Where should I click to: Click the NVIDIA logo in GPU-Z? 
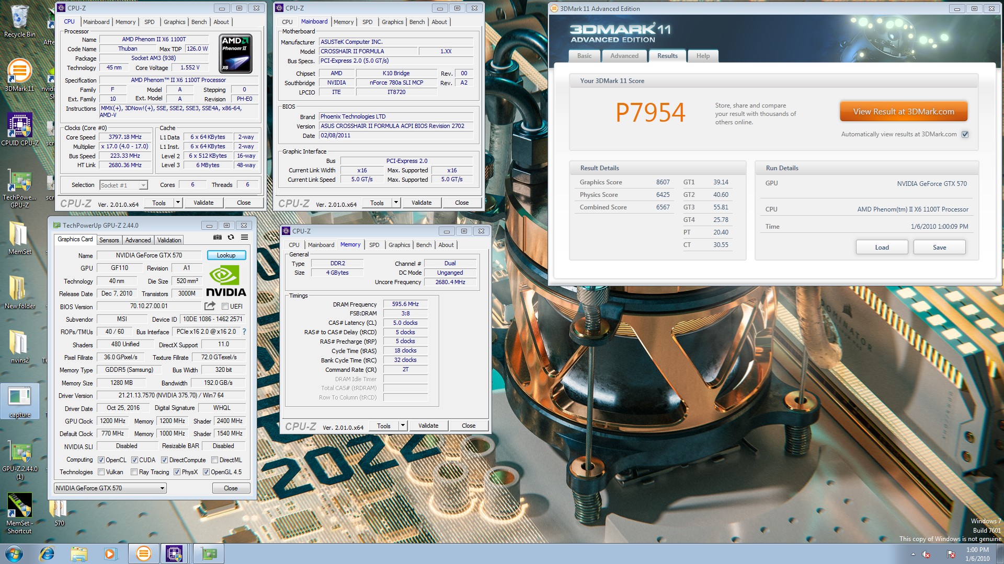coord(226,281)
